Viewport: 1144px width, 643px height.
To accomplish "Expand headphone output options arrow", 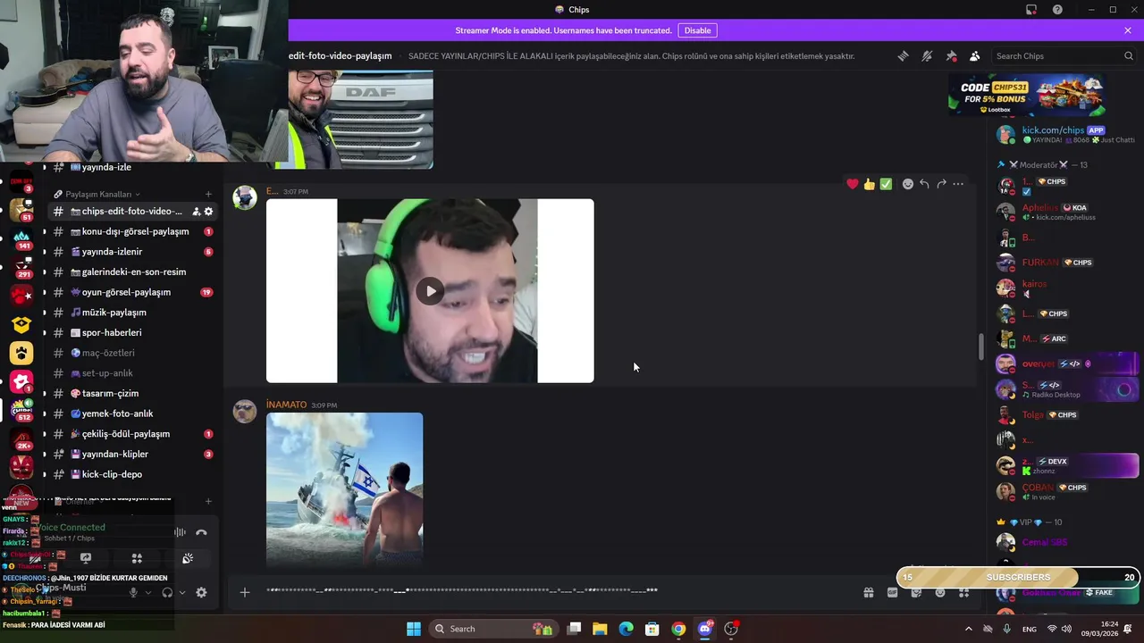I will click(x=182, y=592).
